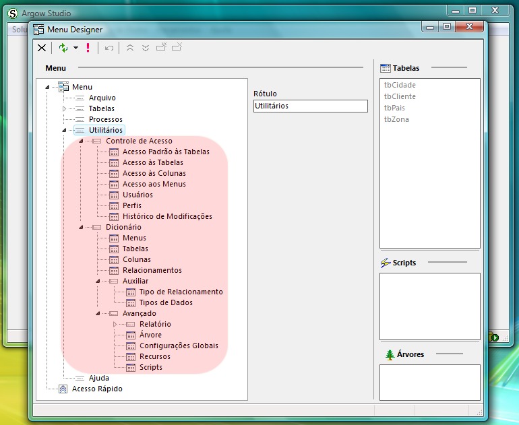Expand the Relatório node

pos(115,324)
